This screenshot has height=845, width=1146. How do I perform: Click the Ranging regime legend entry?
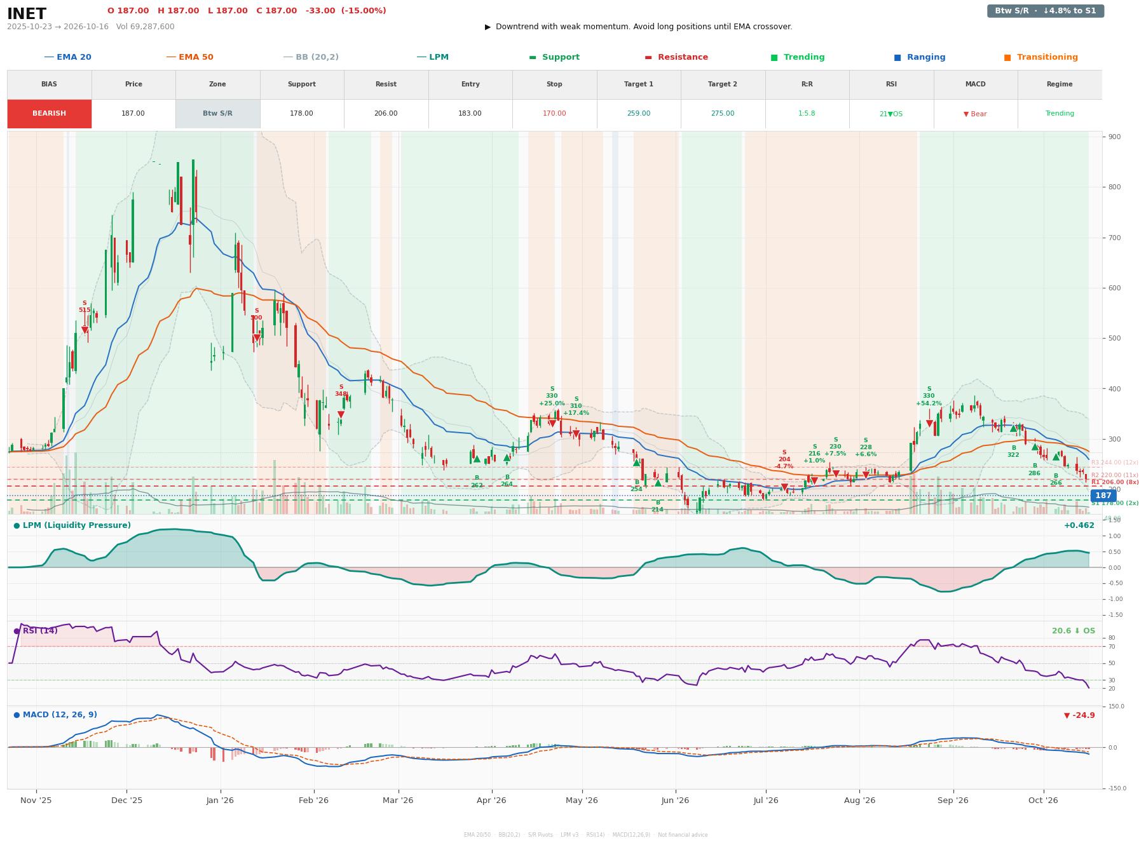click(x=919, y=57)
